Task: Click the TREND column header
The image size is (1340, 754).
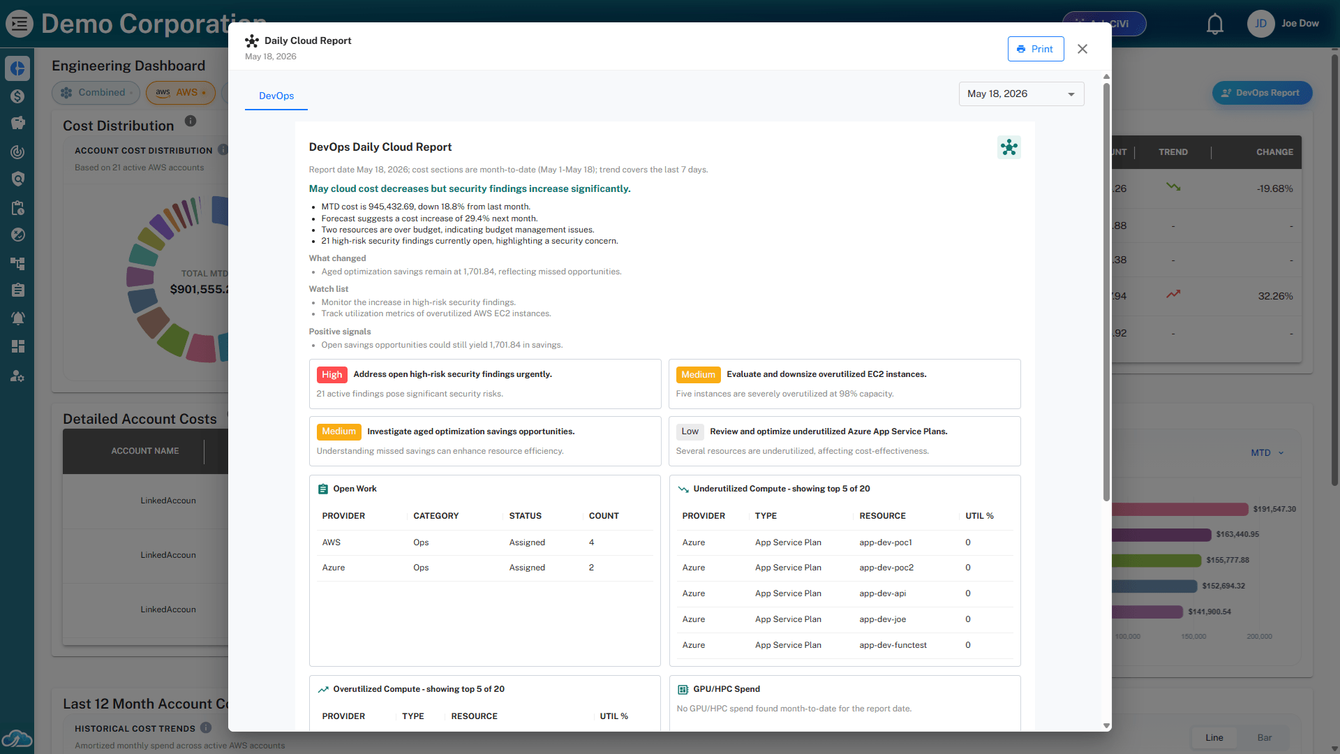Action: 1172,152
